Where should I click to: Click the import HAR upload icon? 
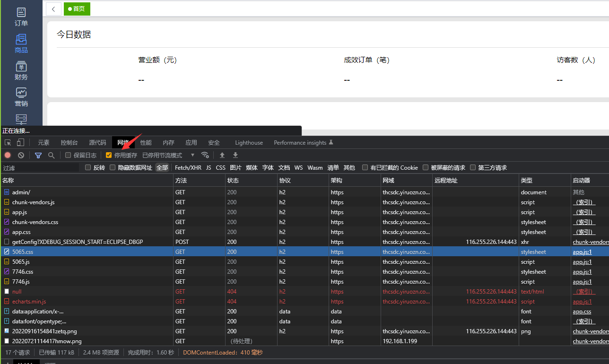(x=222, y=155)
